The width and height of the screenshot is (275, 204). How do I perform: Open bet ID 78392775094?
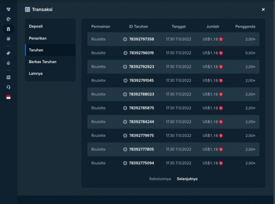pos(141,163)
